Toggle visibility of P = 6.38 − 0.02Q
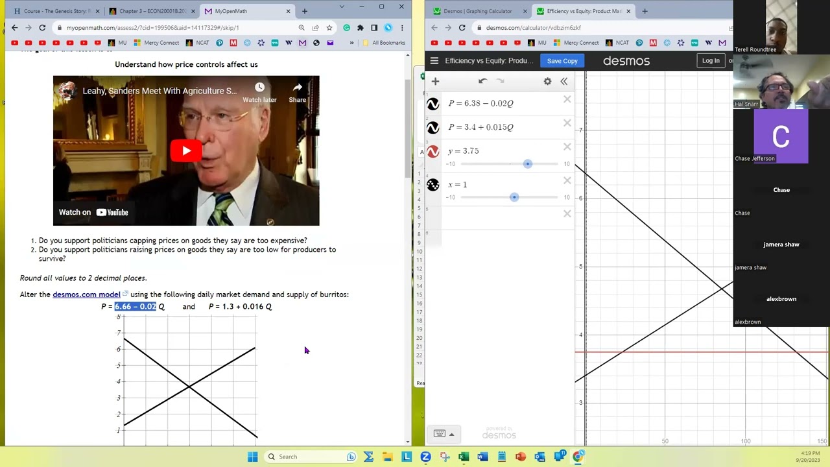The image size is (830, 467). point(433,104)
